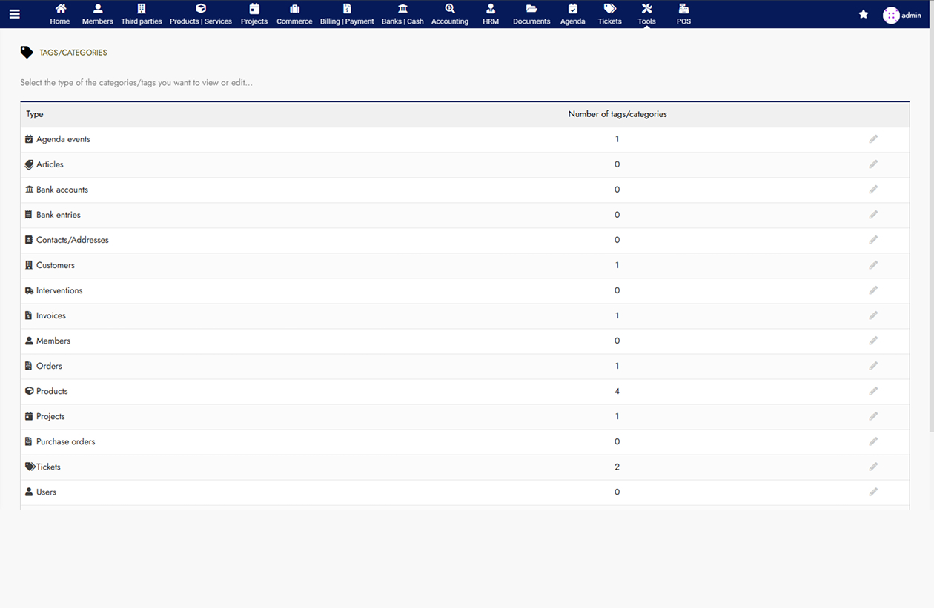This screenshot has height=608, width=934.
Task: Click pencil icon for Products row
Action: click(873, 391)
